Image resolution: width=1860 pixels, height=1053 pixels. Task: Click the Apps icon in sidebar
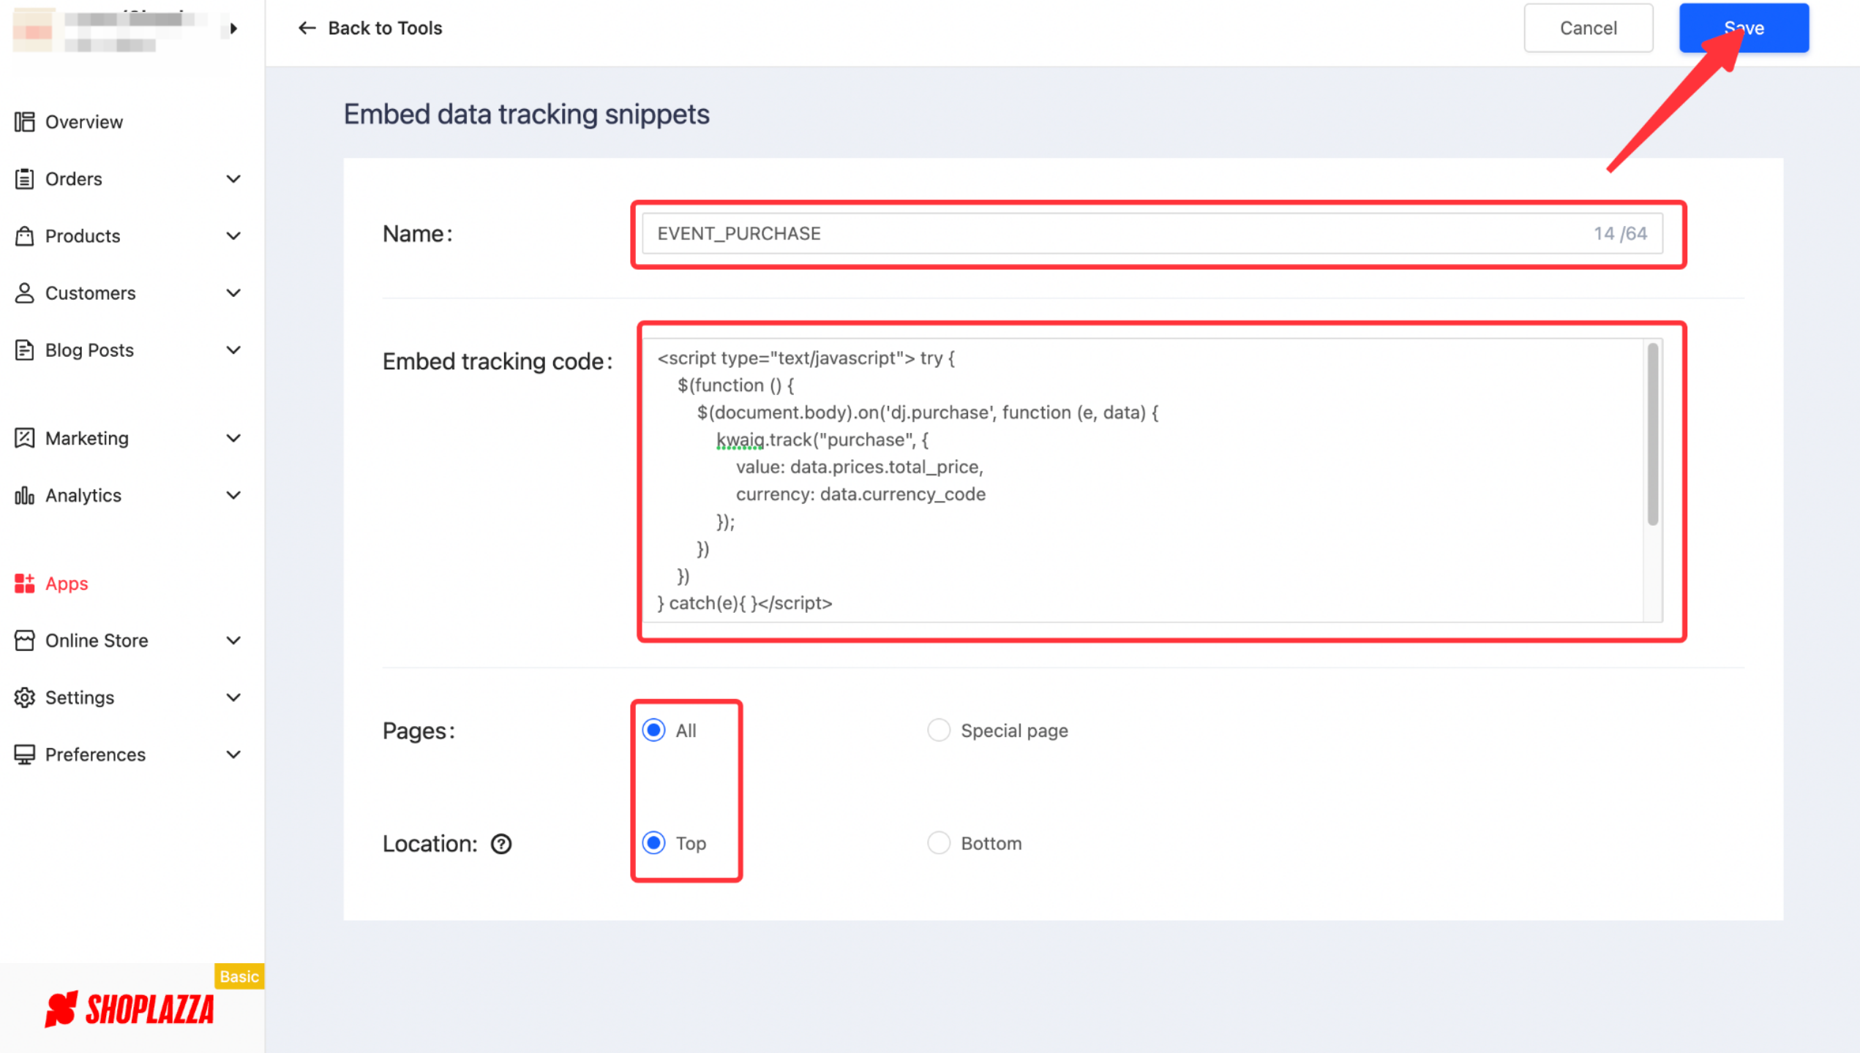[x=24, y=584]
